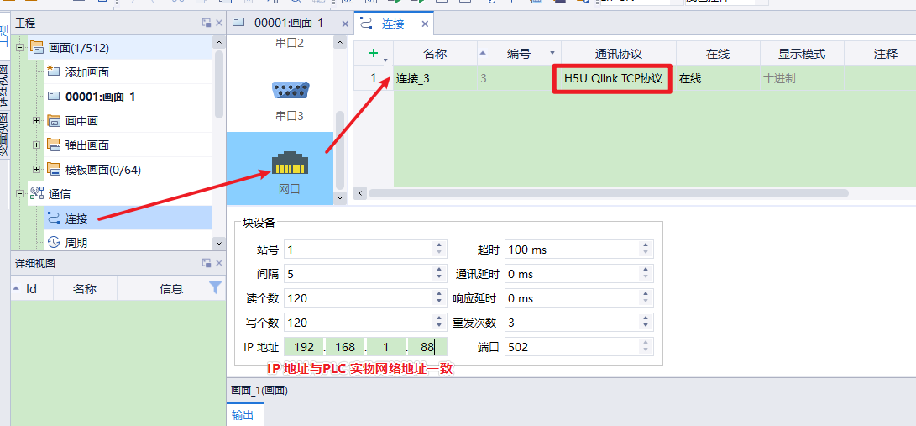Select the 网口 ethernet port icon
The height and width of the screenshot is (426, 916).
(x=291, y=164)
